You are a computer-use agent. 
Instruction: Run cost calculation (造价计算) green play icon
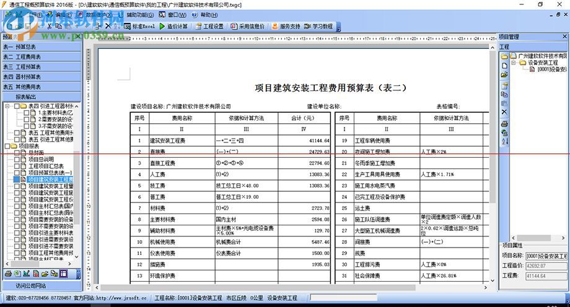162,26
